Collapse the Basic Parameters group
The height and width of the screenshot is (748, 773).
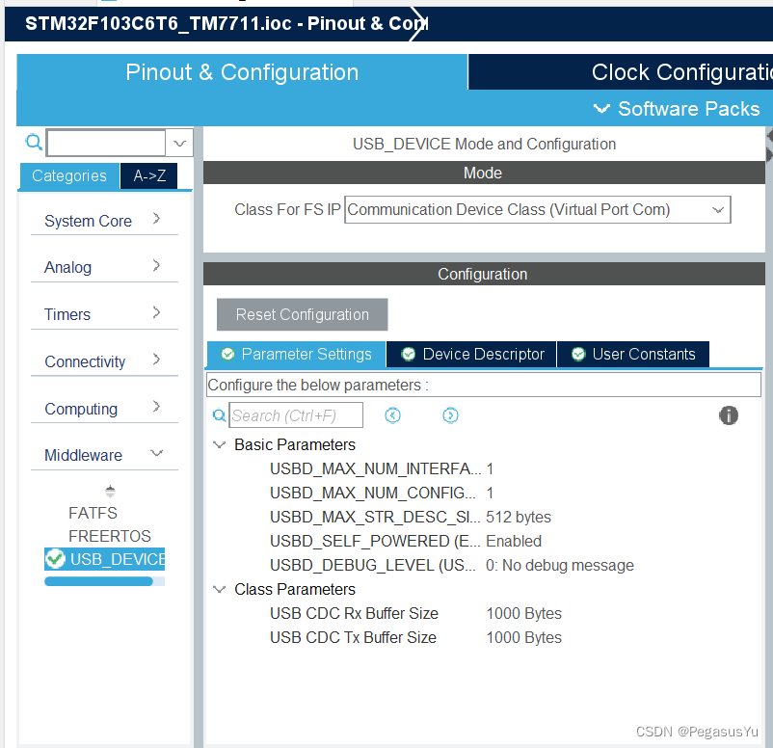point(220,444)
